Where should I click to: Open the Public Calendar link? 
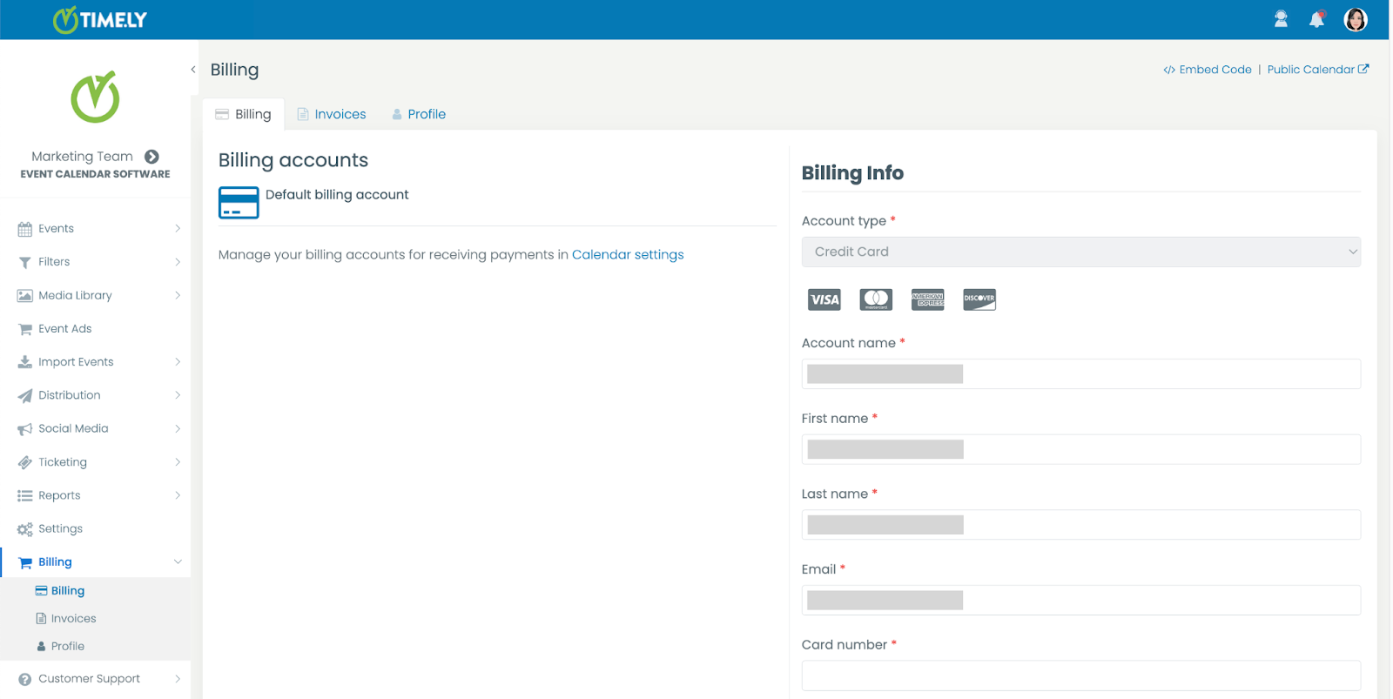pyautogui.click(x=1318, y=70)
